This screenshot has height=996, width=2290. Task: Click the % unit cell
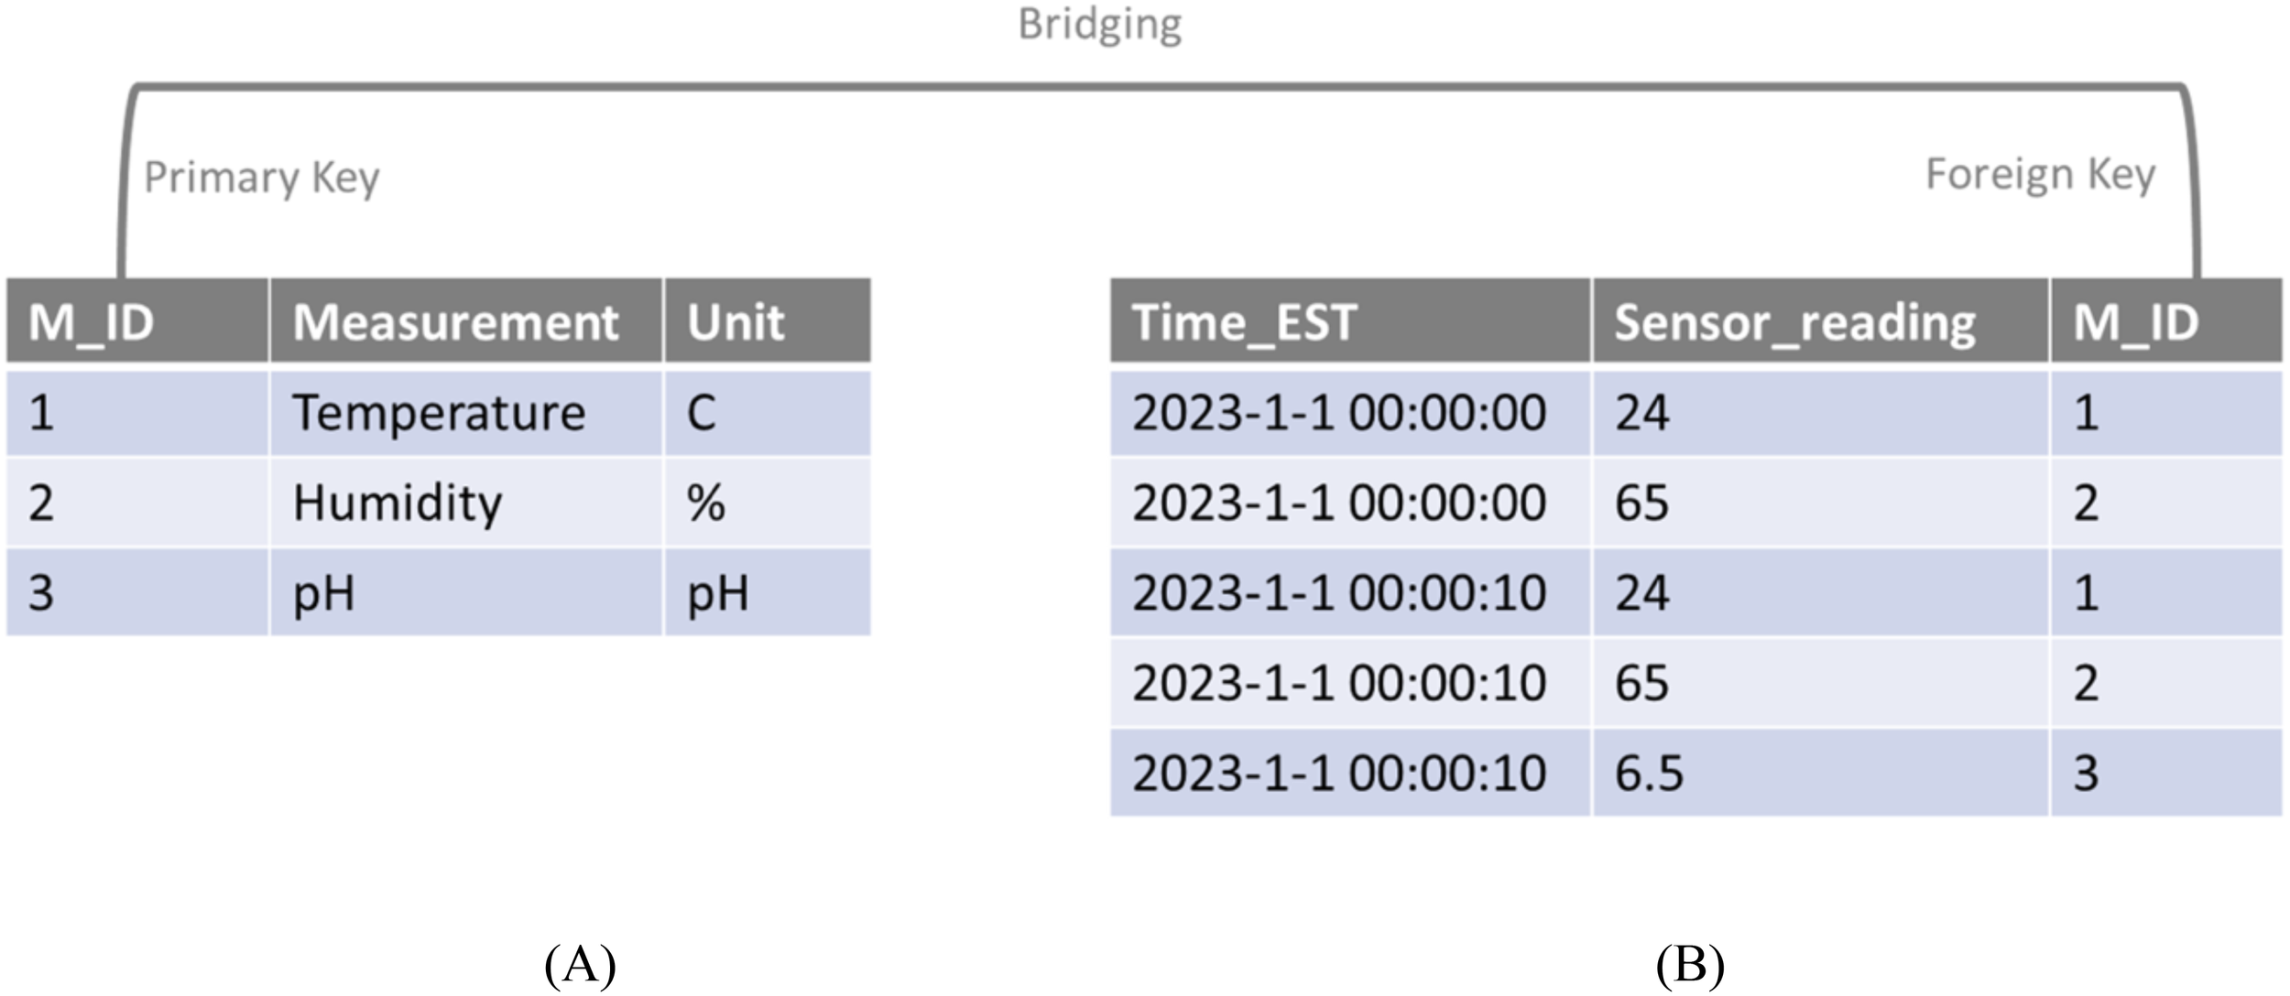click(x=705, y=503)
